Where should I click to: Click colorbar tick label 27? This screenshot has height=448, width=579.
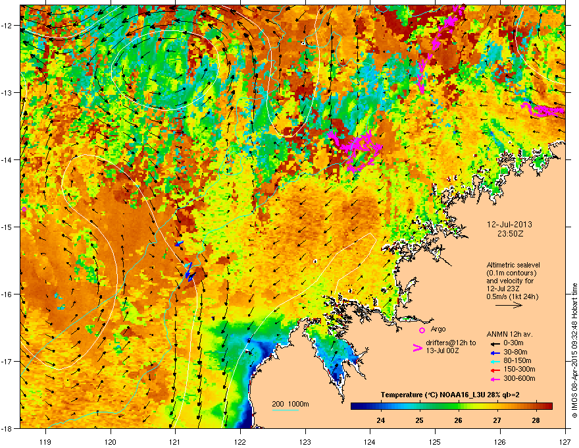pos(497,420)
